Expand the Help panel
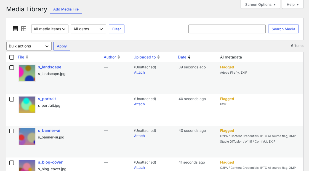The image size is (309, 171). click(x=293, y=4)
